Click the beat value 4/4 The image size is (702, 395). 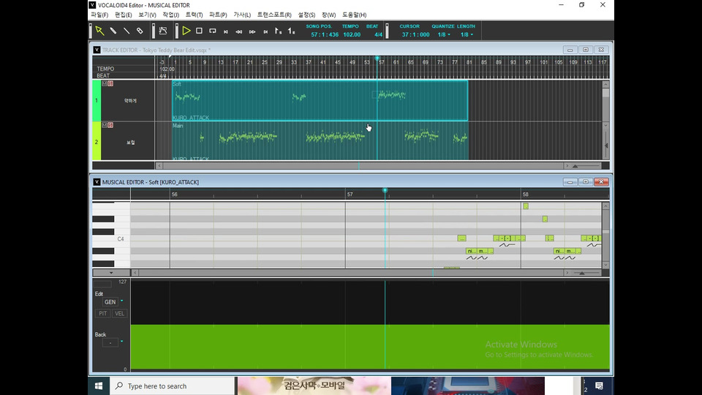pos(378,34)
